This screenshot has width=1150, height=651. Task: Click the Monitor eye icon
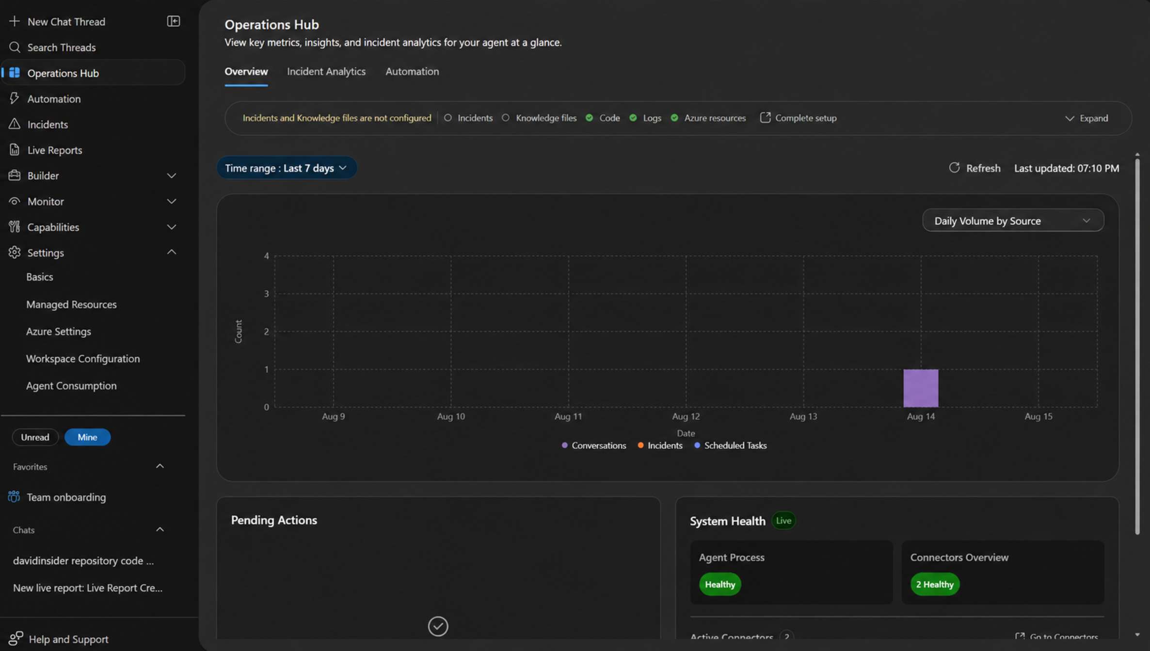pos(15,201)
